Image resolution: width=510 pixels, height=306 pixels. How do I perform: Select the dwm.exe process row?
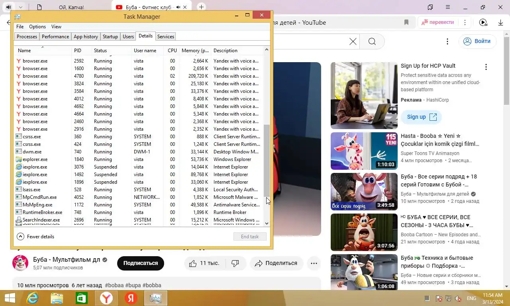point(139,152)
